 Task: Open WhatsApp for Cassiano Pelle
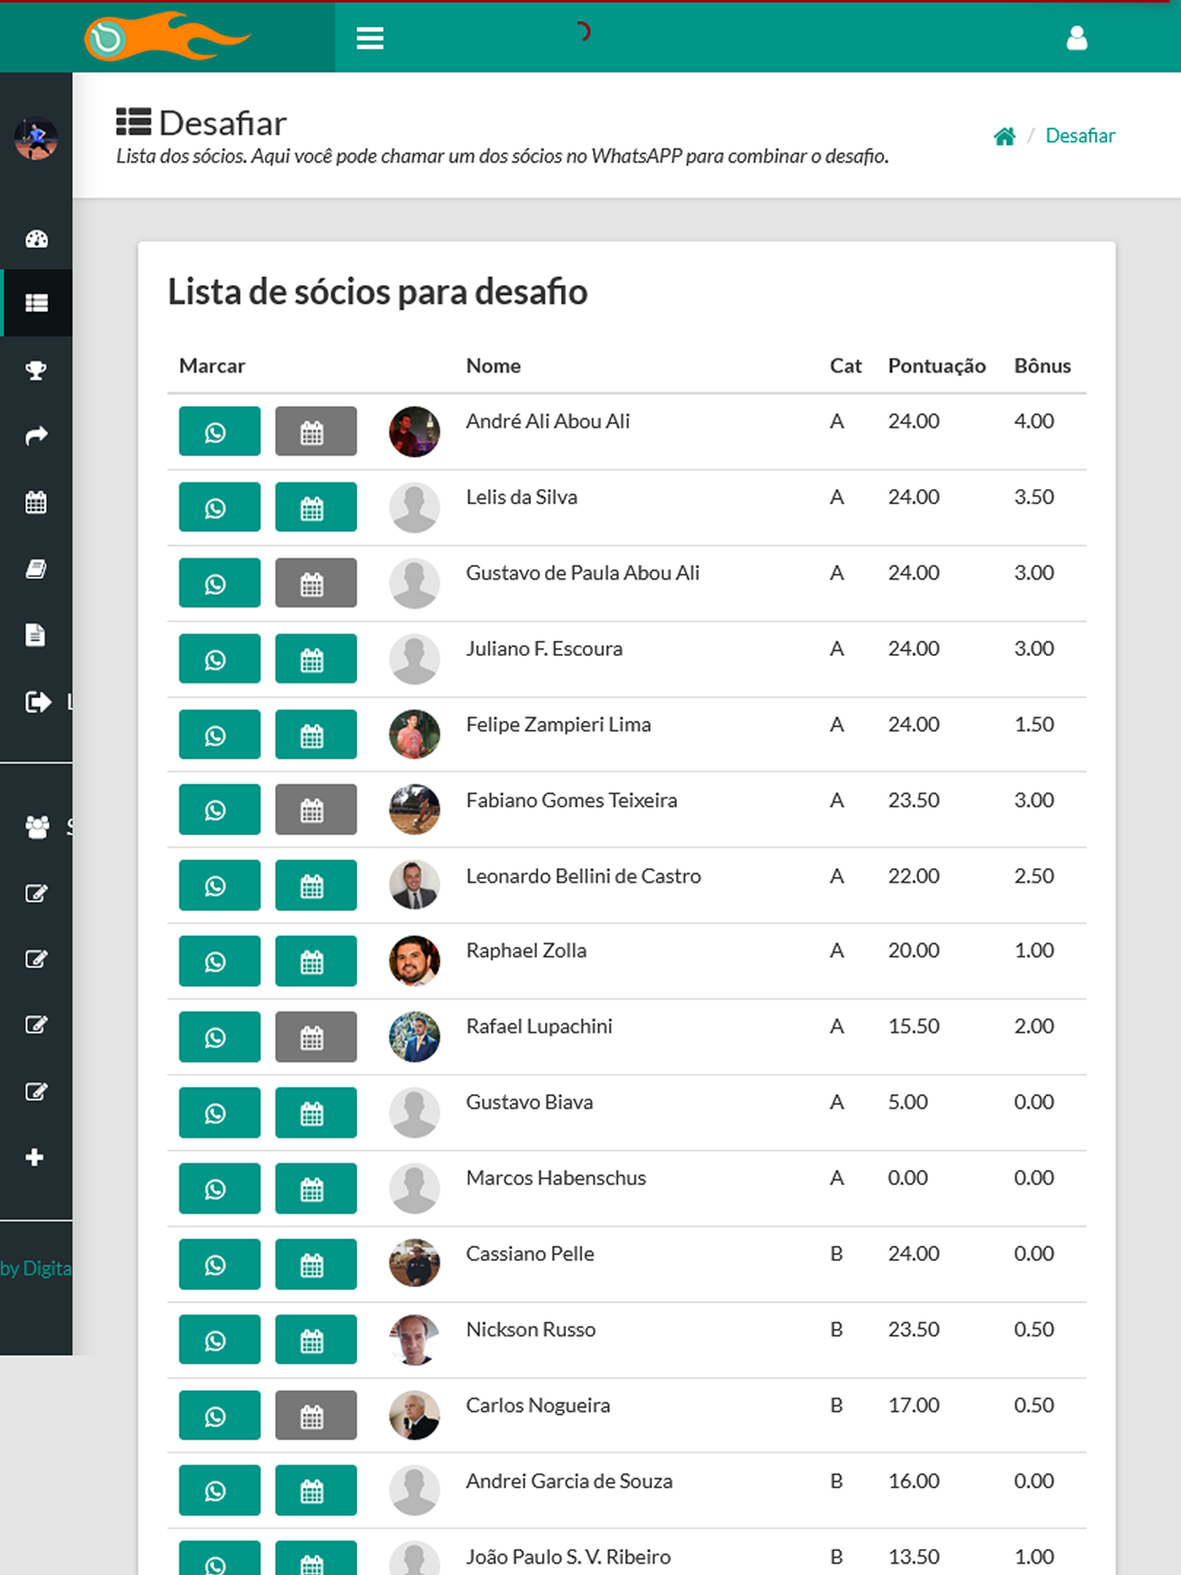[219, 1265]
